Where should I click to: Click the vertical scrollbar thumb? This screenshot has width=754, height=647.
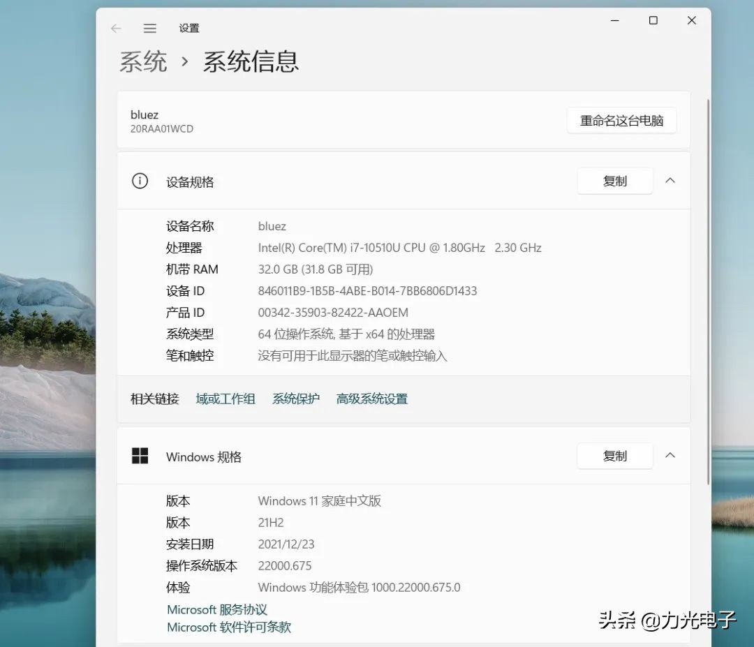708,292
